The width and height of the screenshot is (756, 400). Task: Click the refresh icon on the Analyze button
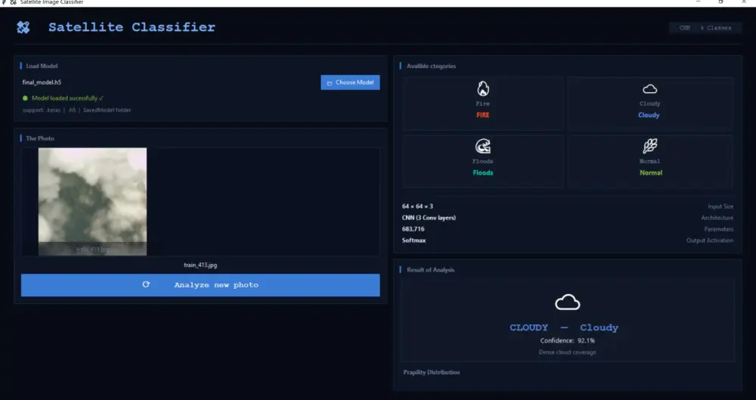click(x=146, y=284)
